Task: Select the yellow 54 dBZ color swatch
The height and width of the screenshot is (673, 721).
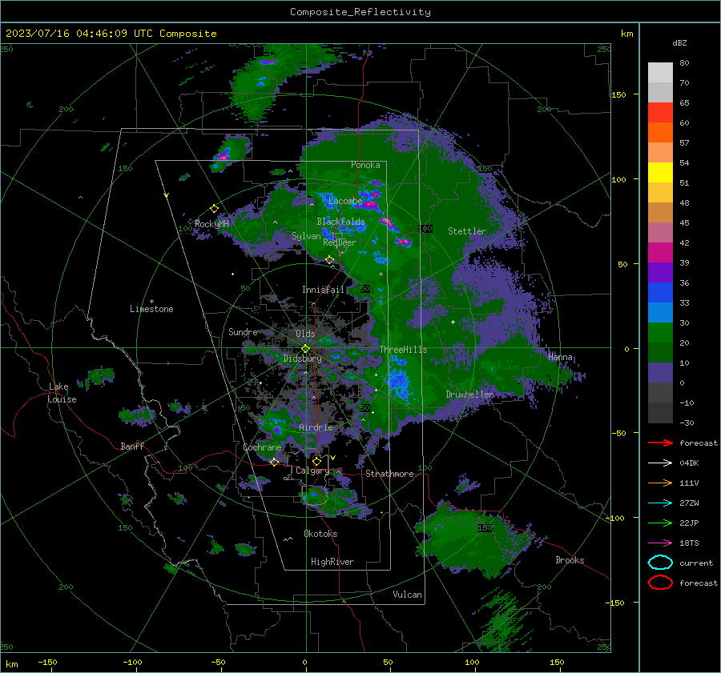Action: (660, 172)
